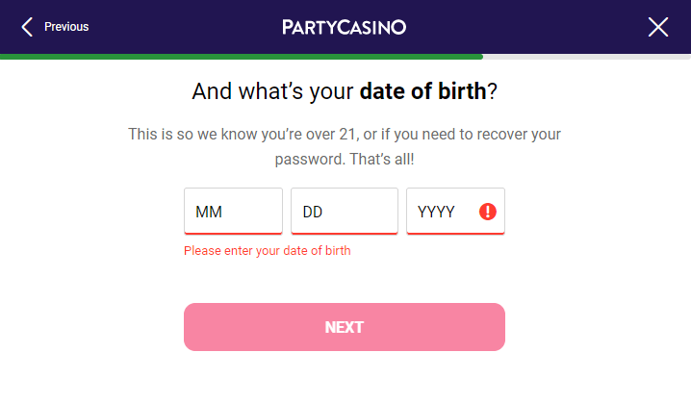Click the 'And what's your' heading text
691x403 pixels.
(x=272, y=91)
